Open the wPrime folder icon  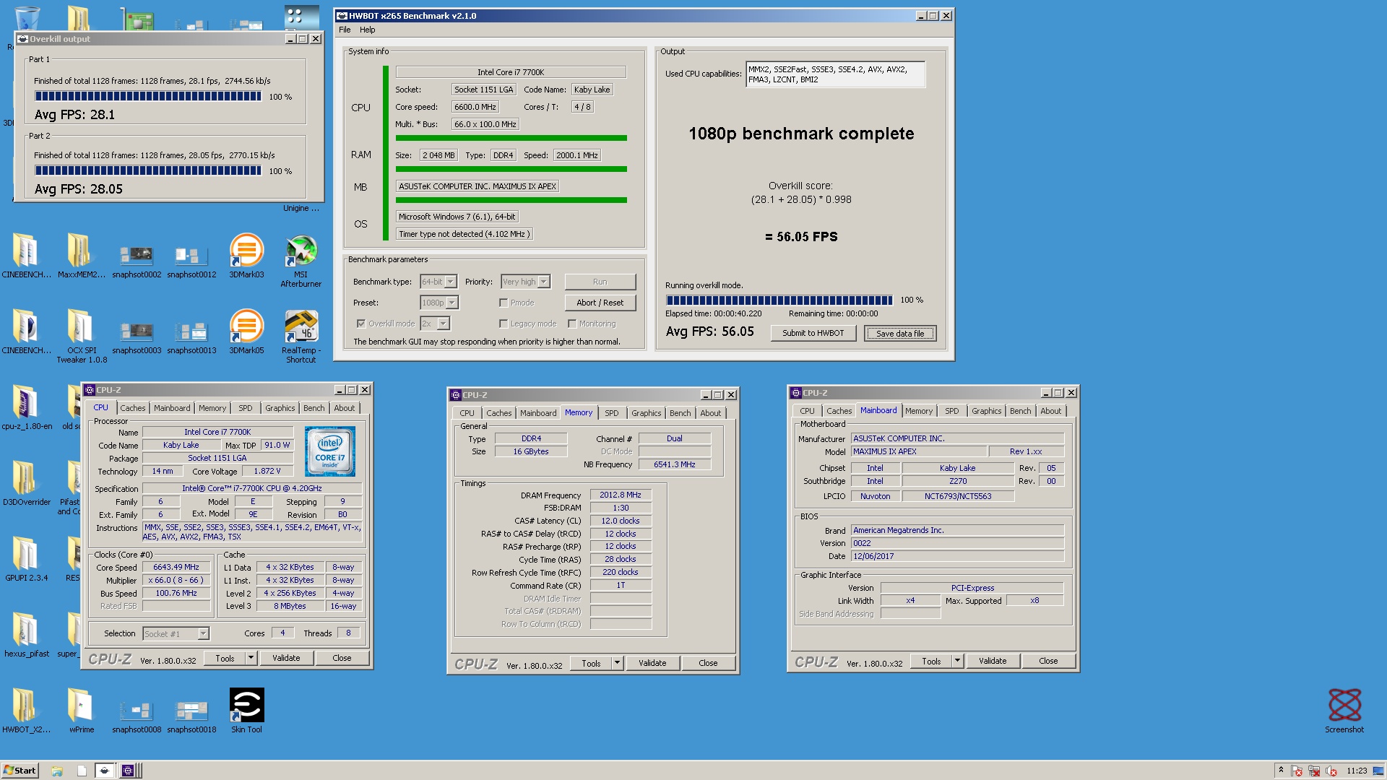[x=82, y=711]
